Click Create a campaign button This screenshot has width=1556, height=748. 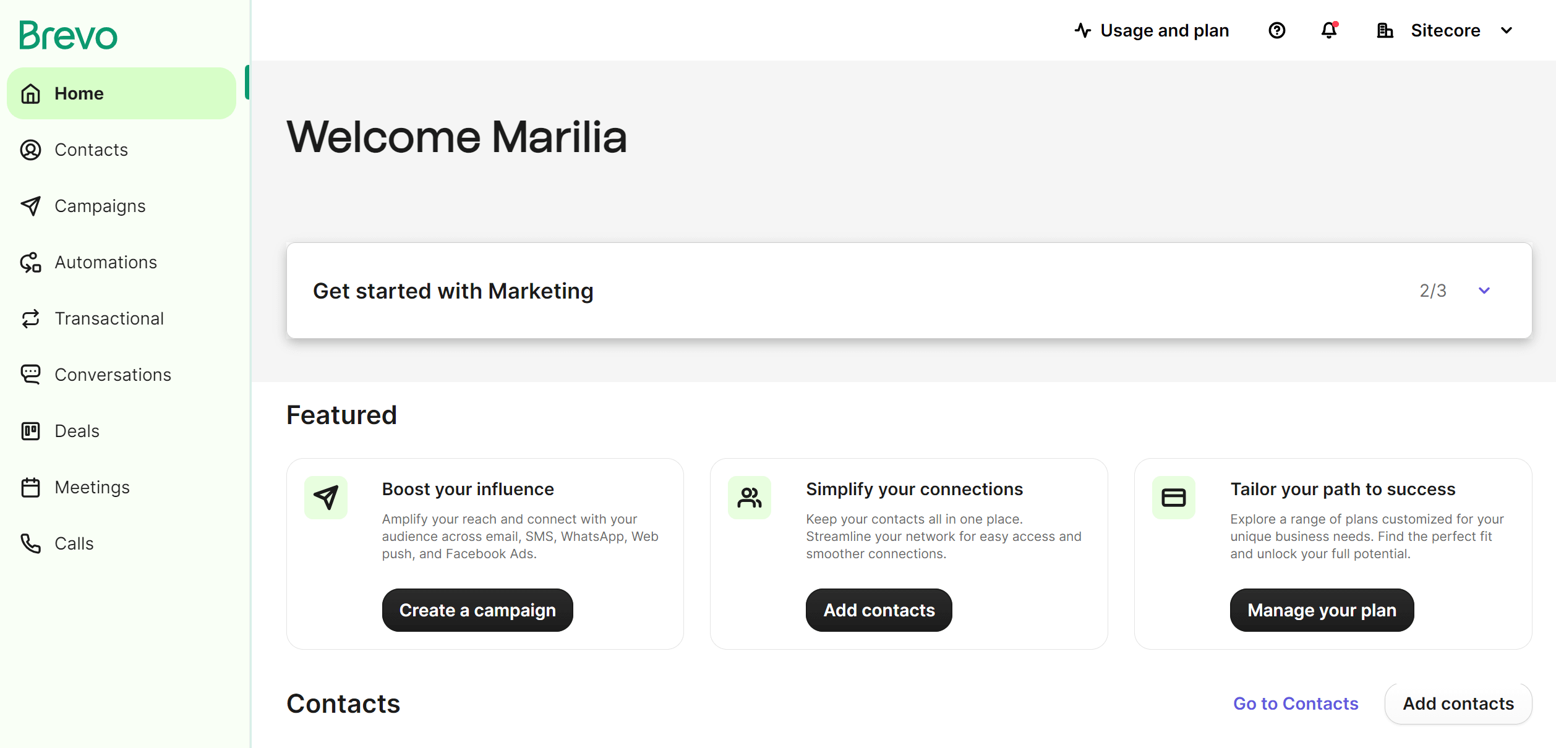click(478, 610)
